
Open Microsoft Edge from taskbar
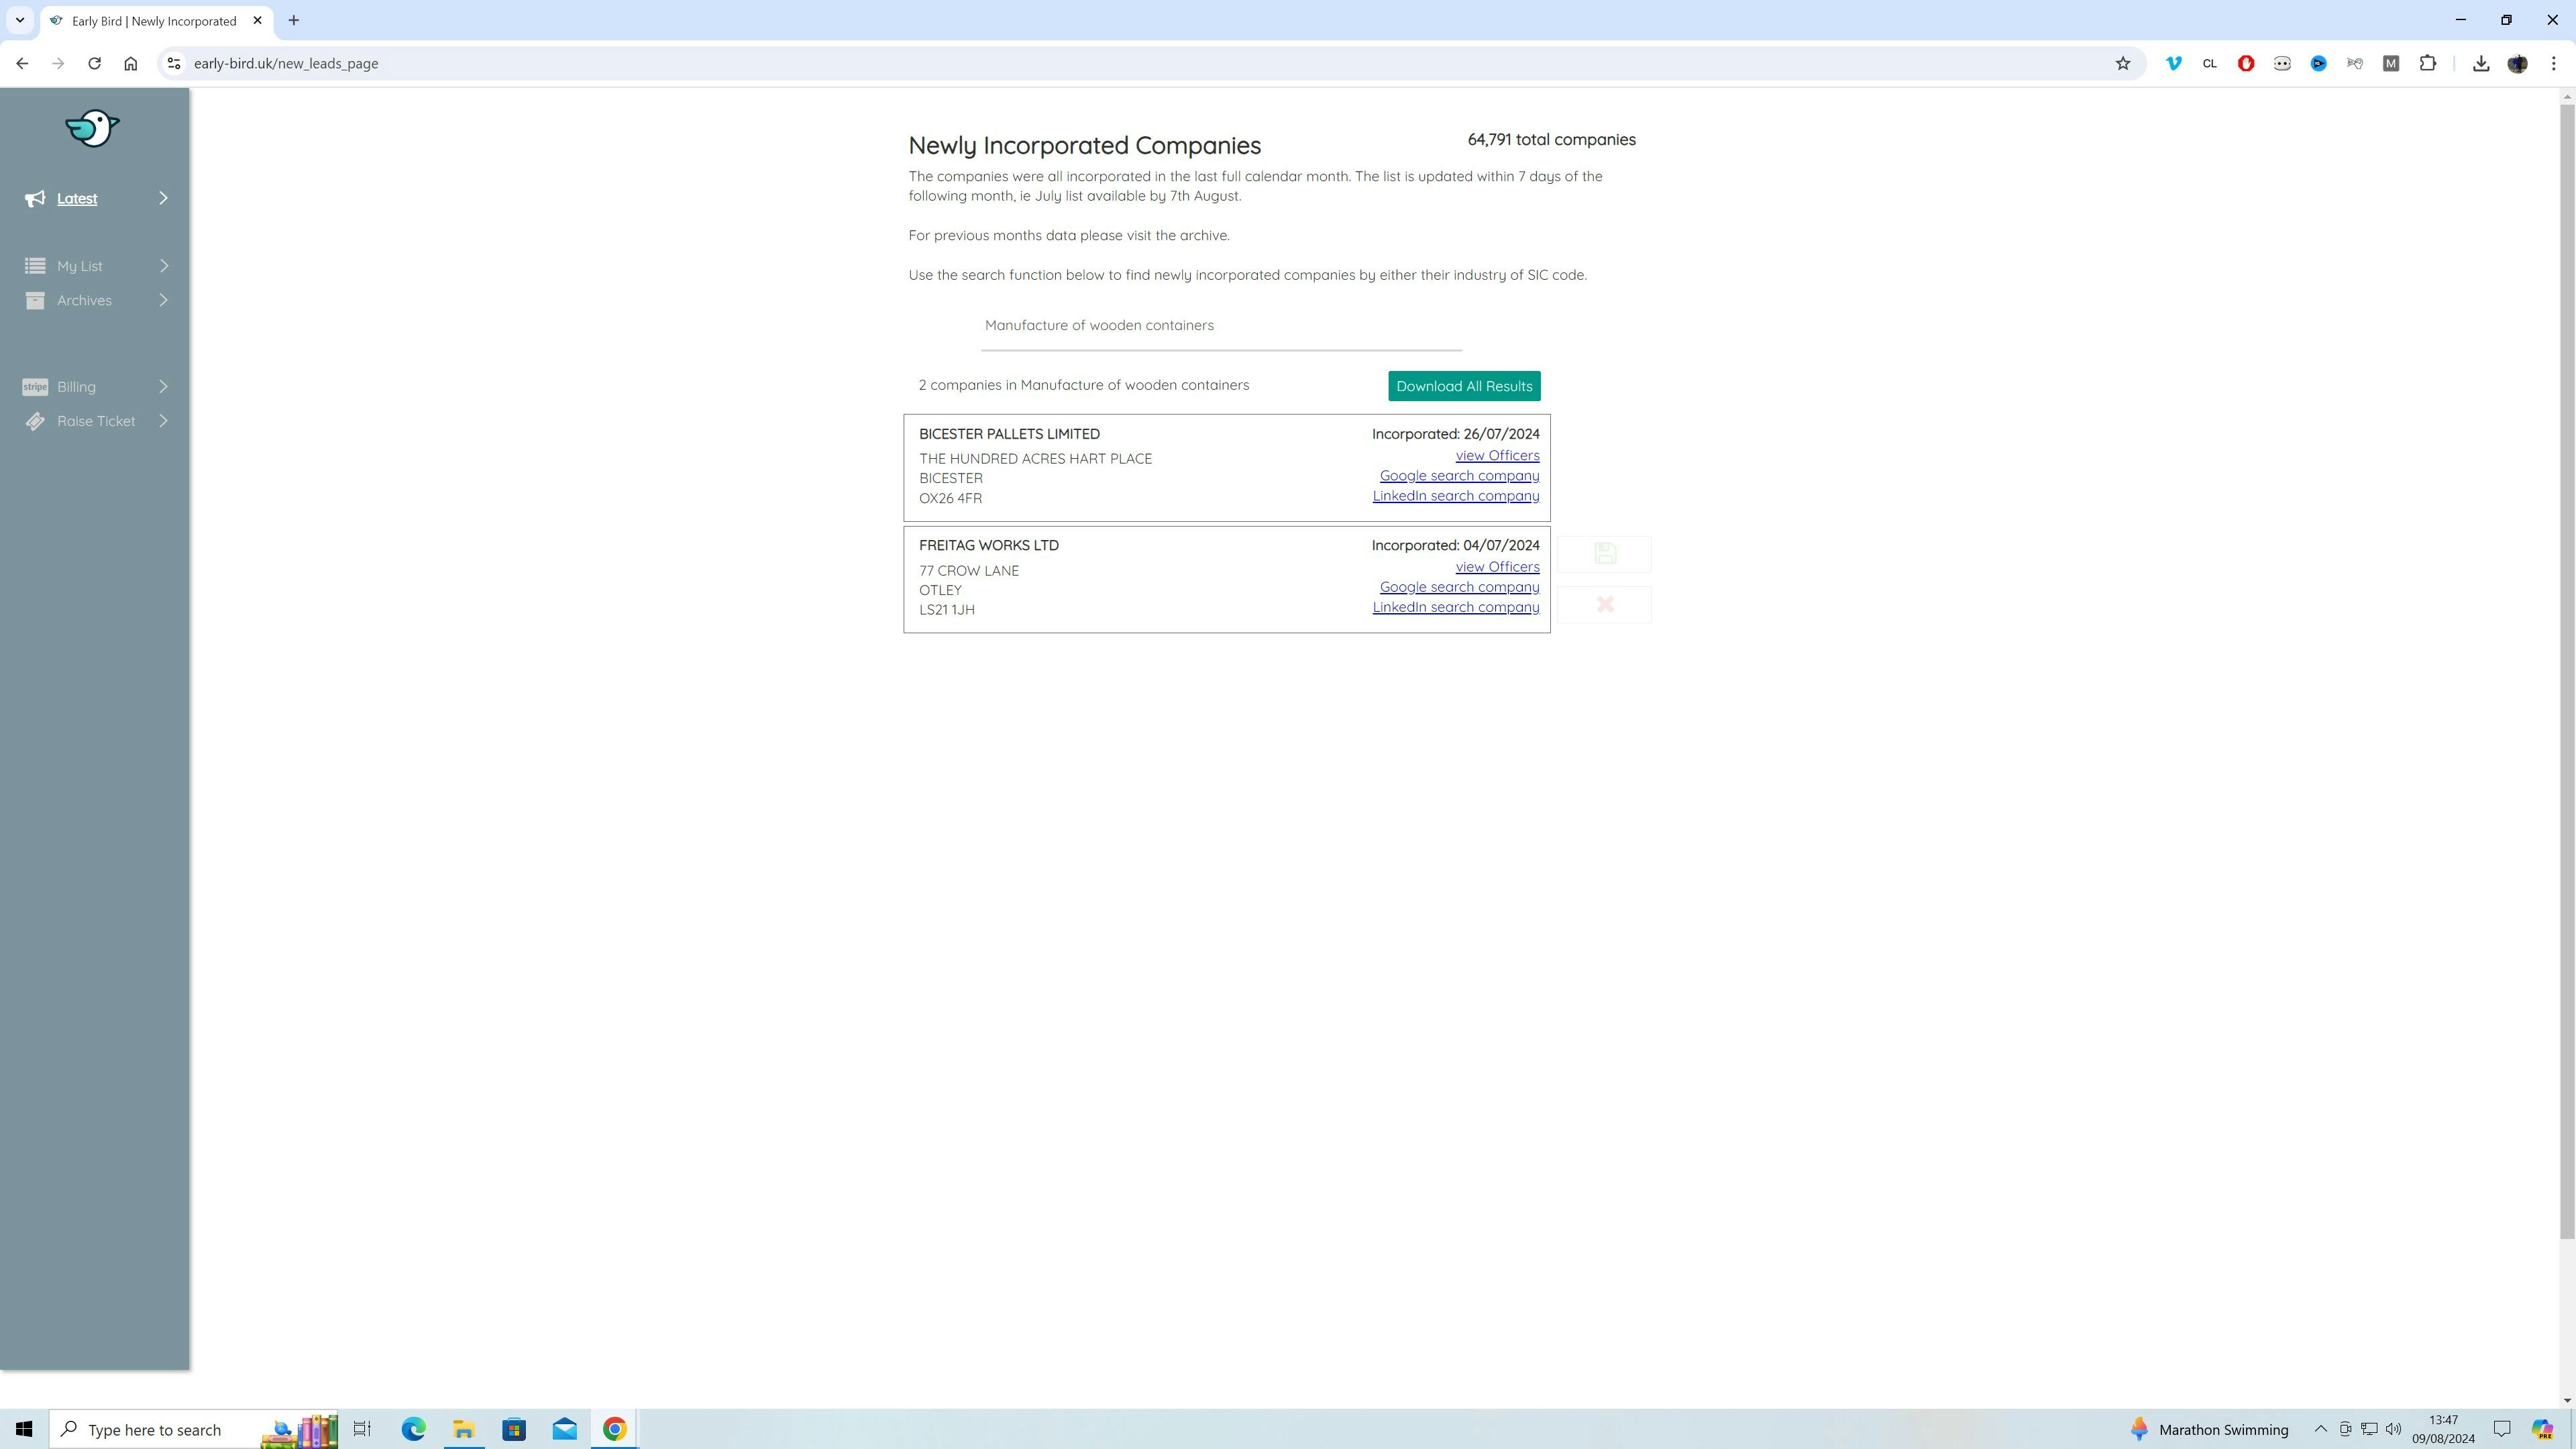click(413, 1429)
